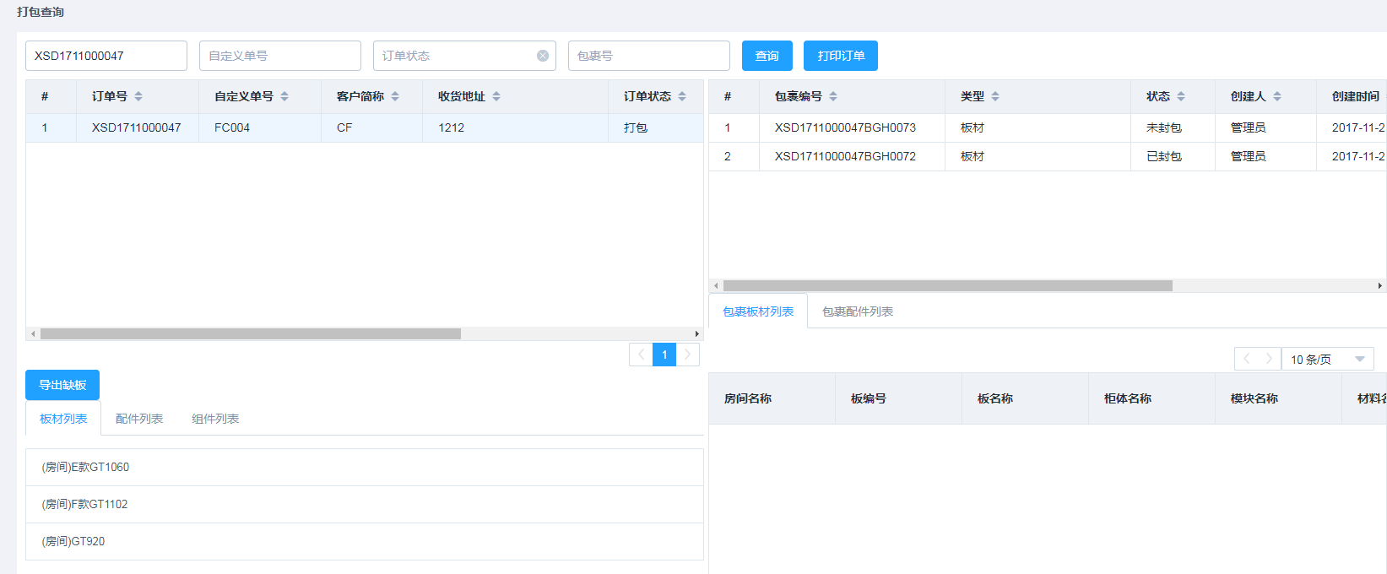
Task: Switch to the 配件列表 tab
Action: (139, 419)
